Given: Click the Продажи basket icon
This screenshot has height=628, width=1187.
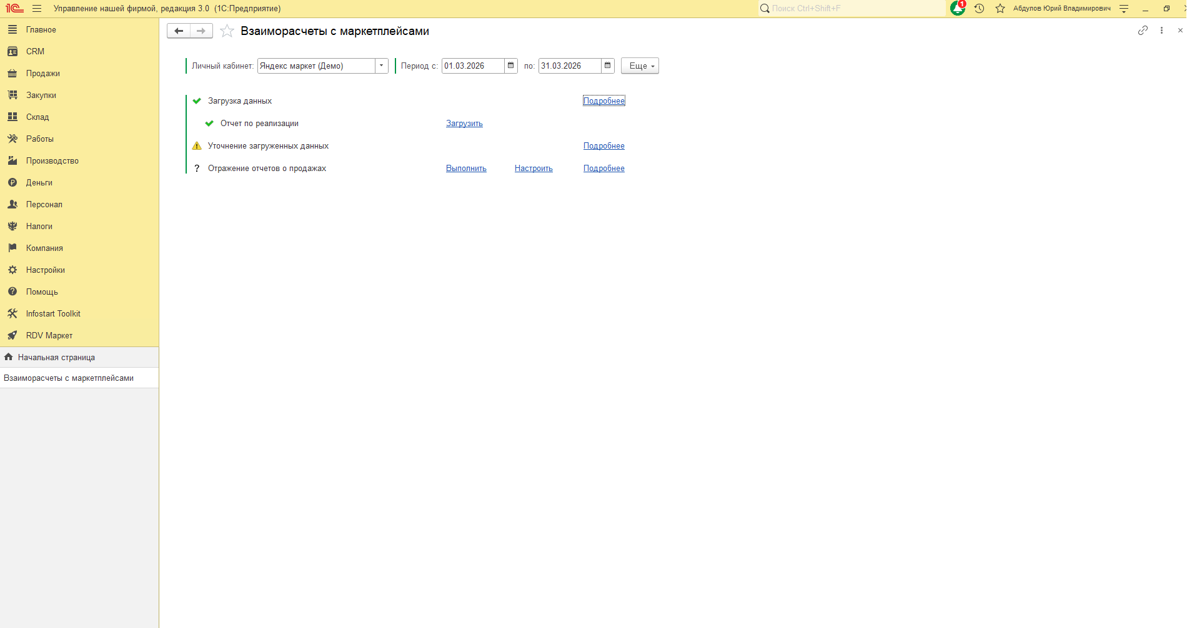Looking at the screenshot, I should [x=12, y=73].
